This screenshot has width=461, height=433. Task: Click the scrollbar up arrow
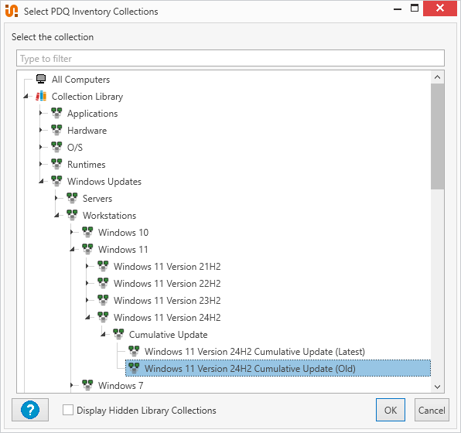pos(438,77)
